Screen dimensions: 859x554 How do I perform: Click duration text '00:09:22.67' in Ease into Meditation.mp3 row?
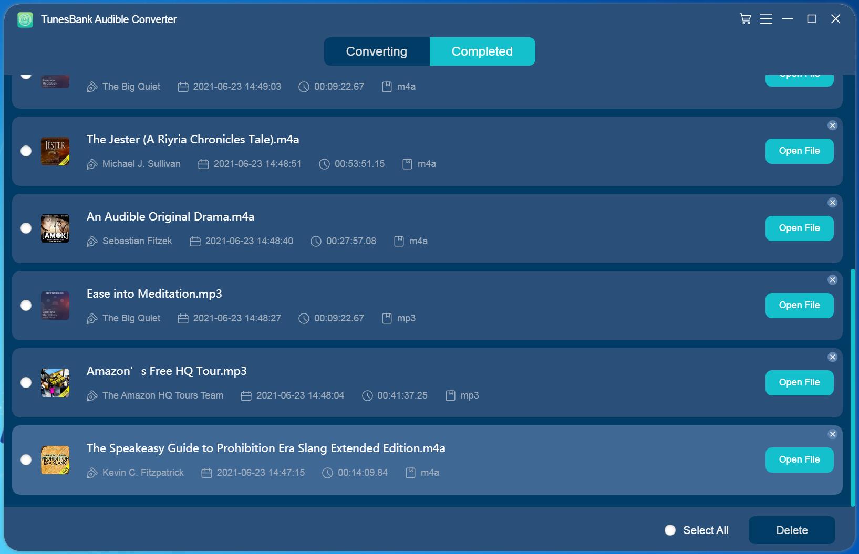click(339, 318)
